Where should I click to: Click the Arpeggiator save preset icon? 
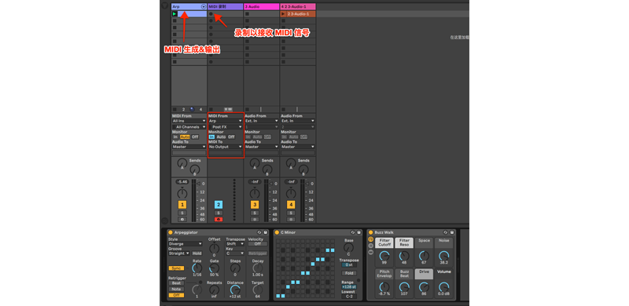[265, 232]
